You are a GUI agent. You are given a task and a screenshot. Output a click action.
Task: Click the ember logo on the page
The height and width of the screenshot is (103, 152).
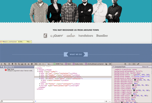71,36
